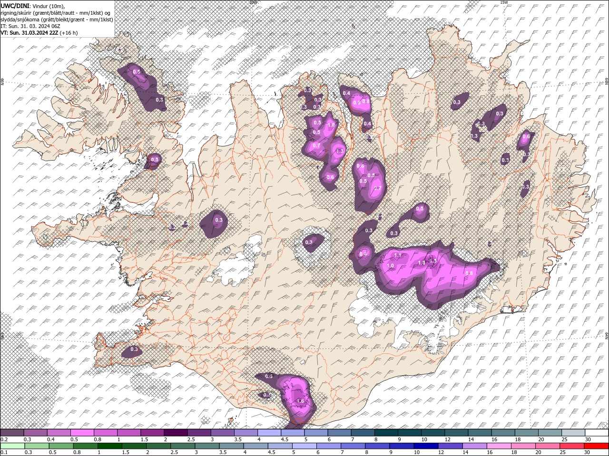Select the darkest purple upper swatch at 2

pos(176,433)
